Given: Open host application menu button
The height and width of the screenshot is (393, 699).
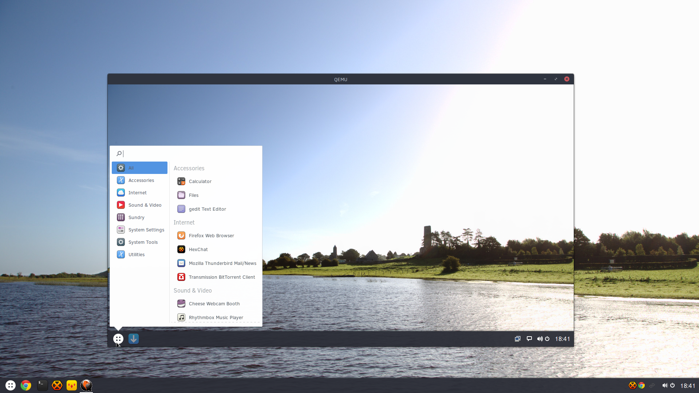Looking at the screenshot, I should 11,385.
